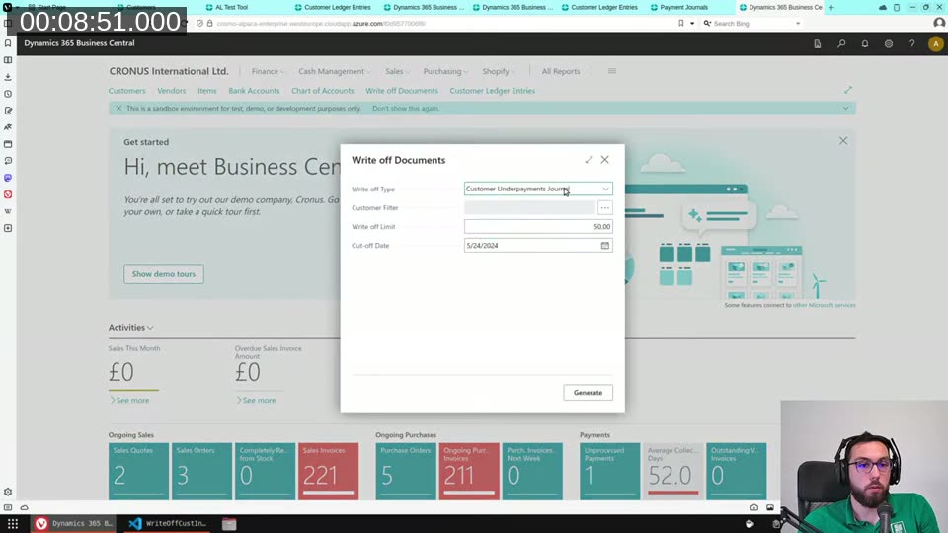Go to Bank Accounts link
This screenshot has width=948, height=533.
254,91
